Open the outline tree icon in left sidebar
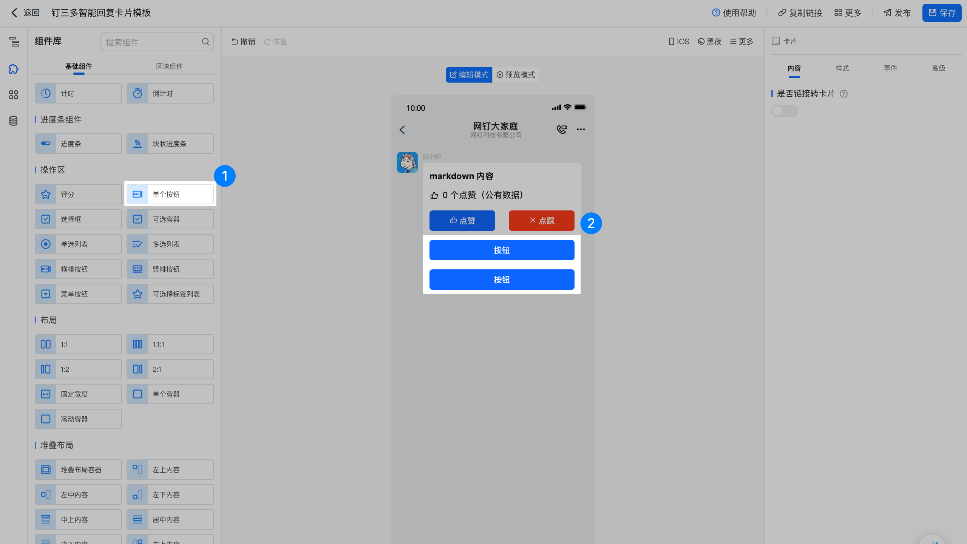This screenshot has width=967, height=544. point(14,42)
